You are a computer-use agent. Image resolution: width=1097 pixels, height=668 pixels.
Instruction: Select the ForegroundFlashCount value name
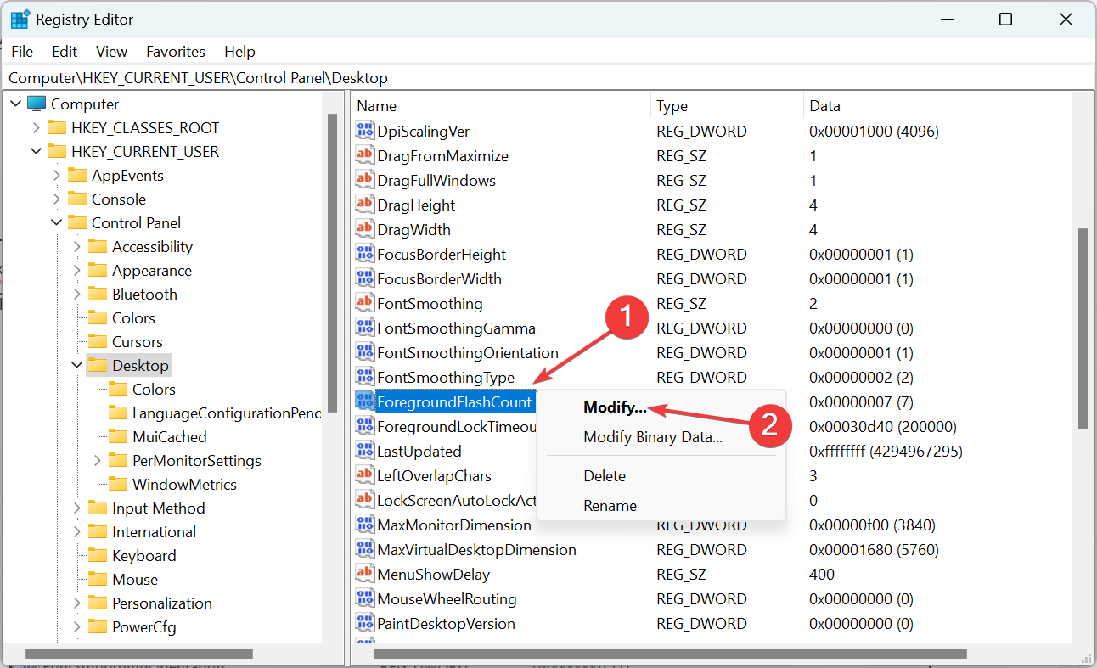coord(454,402)
